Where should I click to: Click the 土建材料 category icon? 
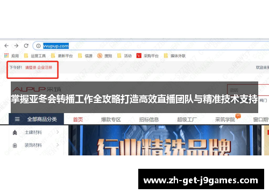pos(15,132)
